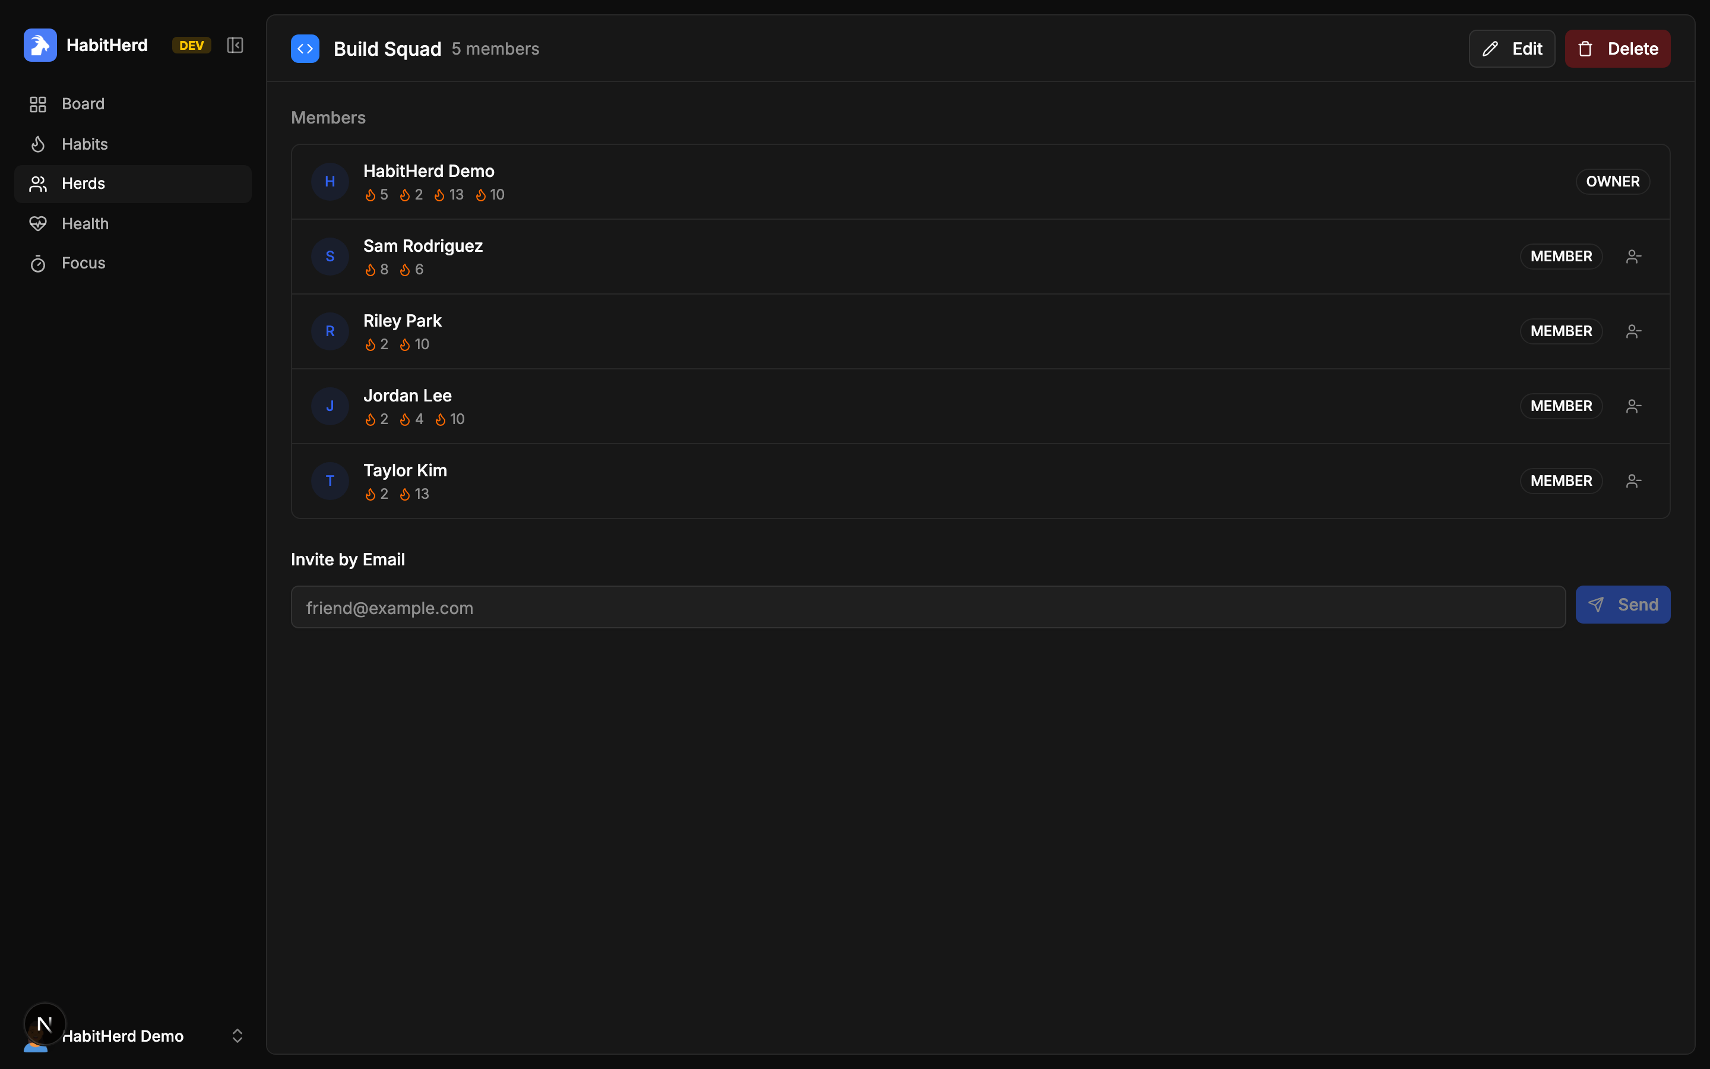This screenshot has height=1069, width=1710.
Task: Remove Taylor Kim from herd
Action: (x=1633, y=482)
